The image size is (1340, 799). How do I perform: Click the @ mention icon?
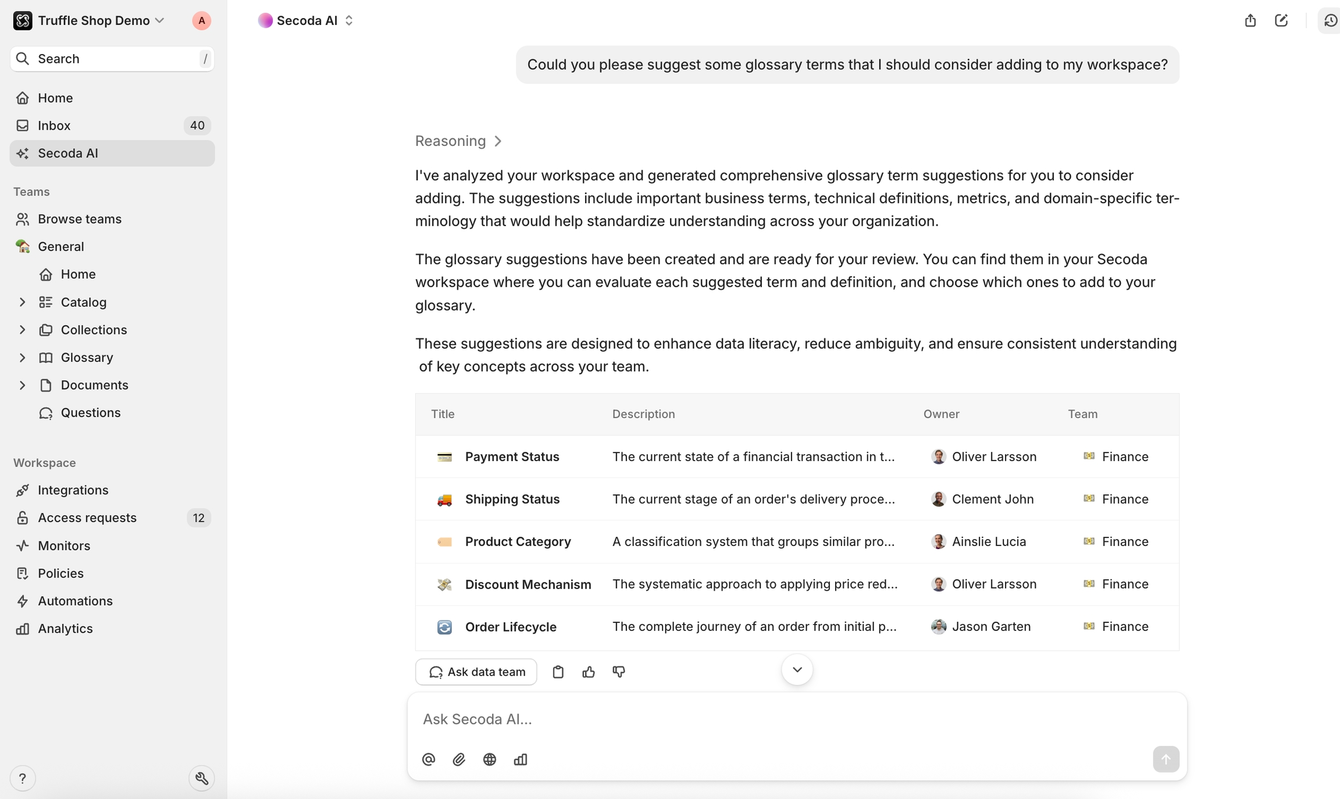pos(429,759)
